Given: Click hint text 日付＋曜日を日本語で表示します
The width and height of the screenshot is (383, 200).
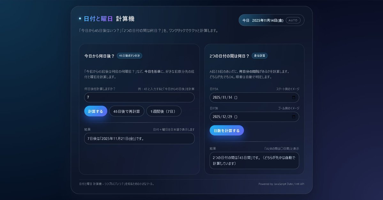Looking at the screenshot, I should [x=174, y=130].
